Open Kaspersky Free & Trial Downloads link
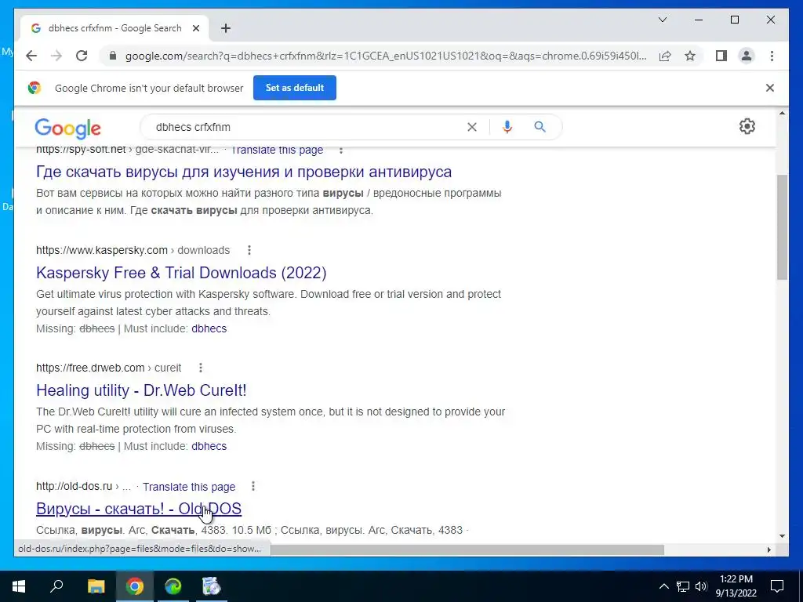The height and width of the screenshot is (602, 803). pos(181,272)
